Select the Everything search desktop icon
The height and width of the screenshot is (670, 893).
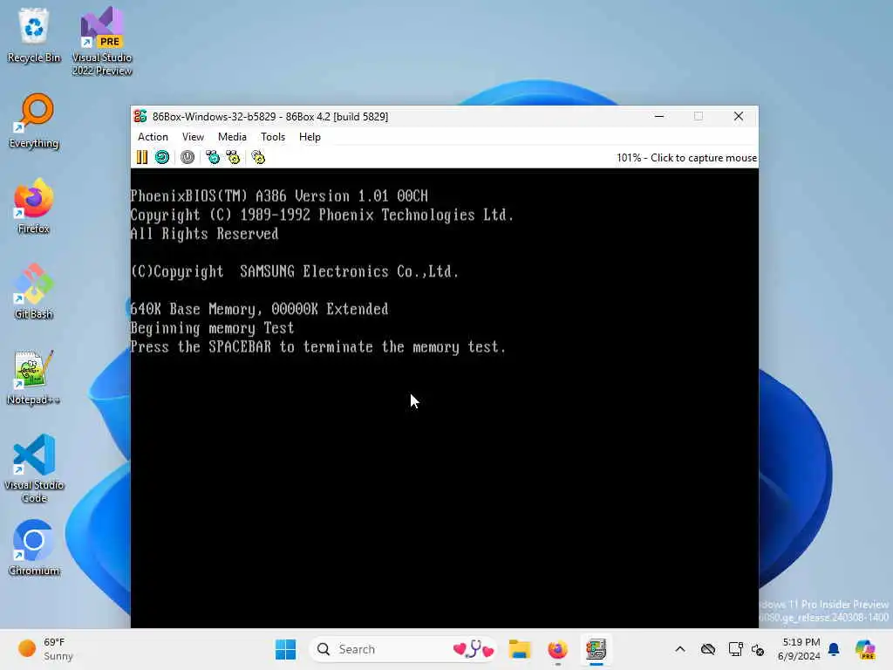click(34, 120)
